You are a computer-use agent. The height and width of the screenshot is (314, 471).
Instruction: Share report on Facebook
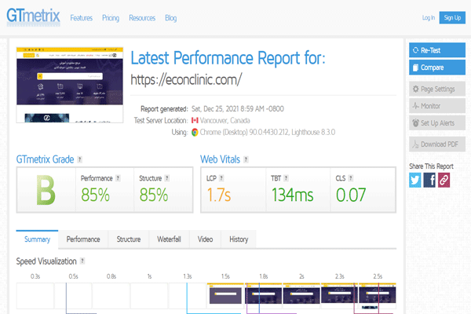click(x=429, y=180)
